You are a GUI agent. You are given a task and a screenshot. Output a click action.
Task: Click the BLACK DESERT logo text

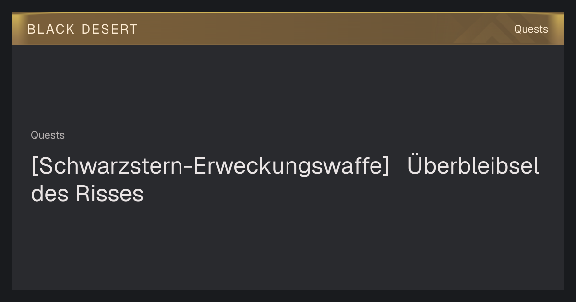click(82, 29)
